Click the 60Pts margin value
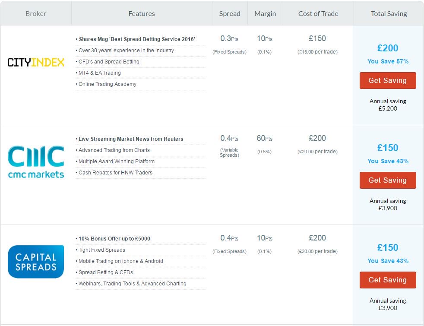This screenshot has width=424, height=326. 264,139
